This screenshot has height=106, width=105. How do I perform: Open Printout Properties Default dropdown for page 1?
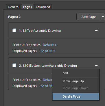tap(49, 45)
